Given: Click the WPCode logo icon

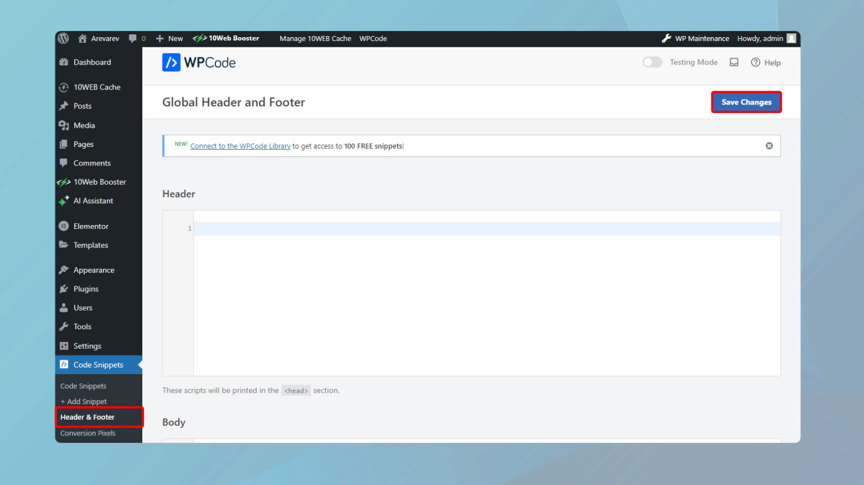Looking at the screenshot, I should [171, 62].
